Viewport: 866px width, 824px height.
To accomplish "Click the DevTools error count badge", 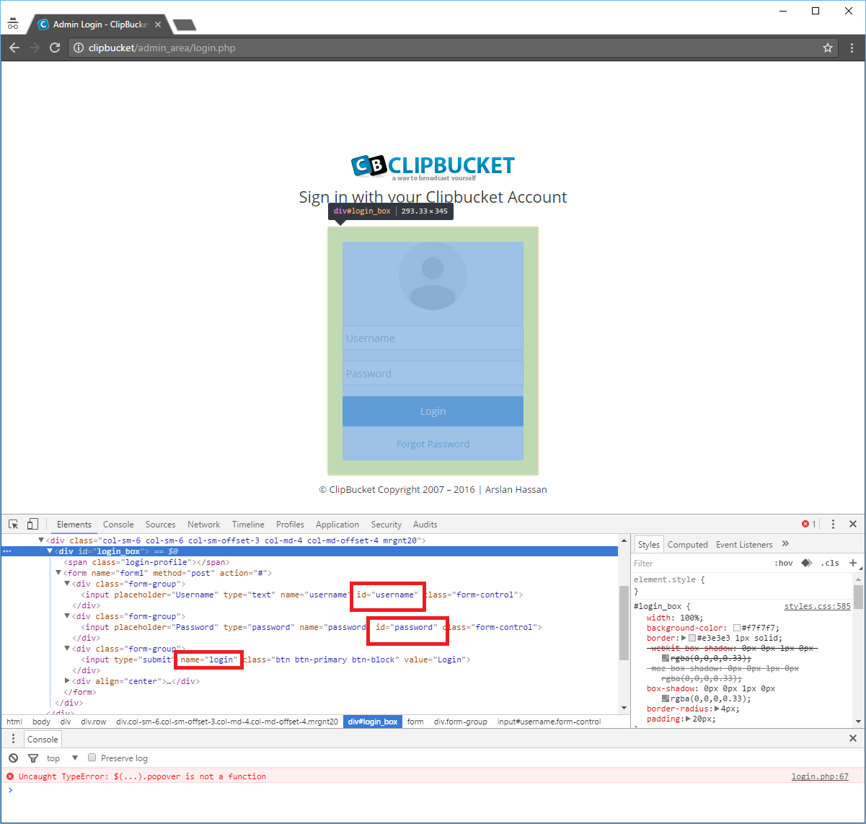I will pyautogui.click(x=809, y=525).
